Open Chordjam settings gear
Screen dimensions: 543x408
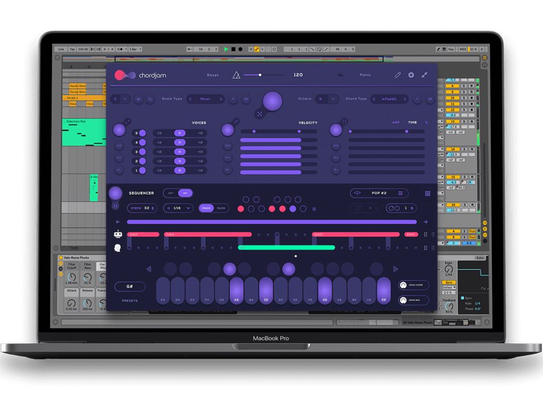click(410, 75)
